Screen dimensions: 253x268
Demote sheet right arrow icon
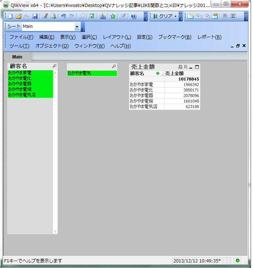[x=207, y=16]
